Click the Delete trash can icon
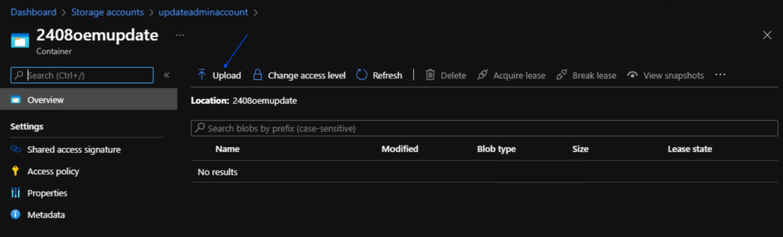Viewport: 783px width, 237px height. (430, 75)
